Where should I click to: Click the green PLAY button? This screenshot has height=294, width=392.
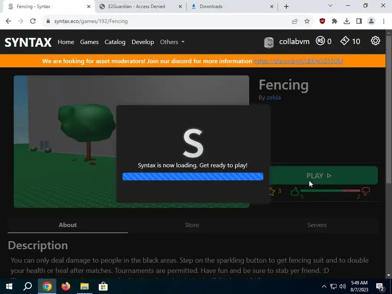coord(319,176)
